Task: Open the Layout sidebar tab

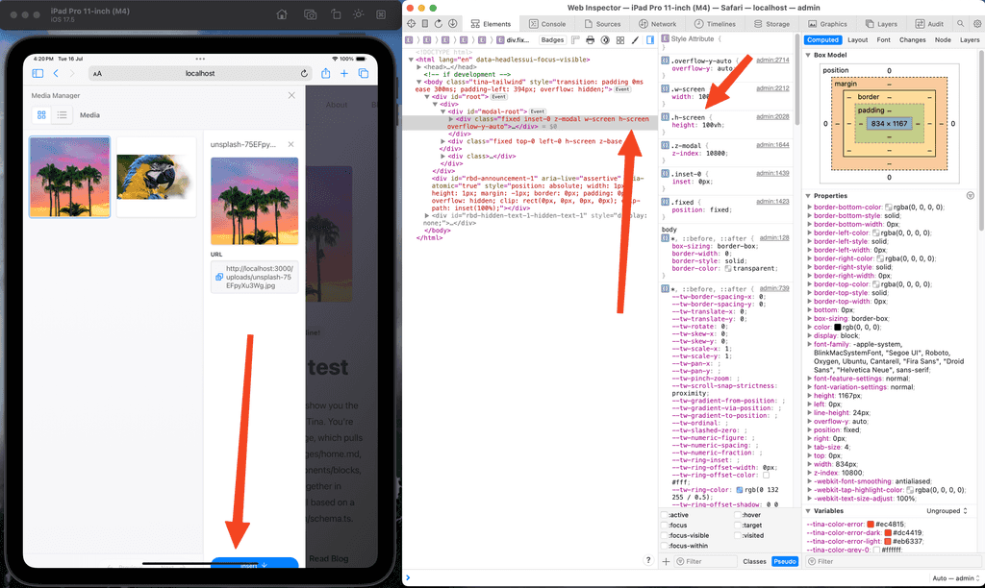Action: [x=857, y=40]
